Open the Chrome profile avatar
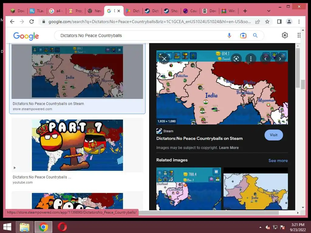The height and width of the screenshot is (233, 311). [289, 22]
